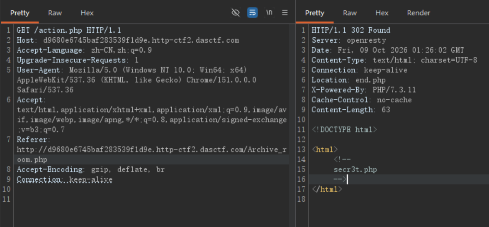Click the Accept-Language header value

(121, 50)
